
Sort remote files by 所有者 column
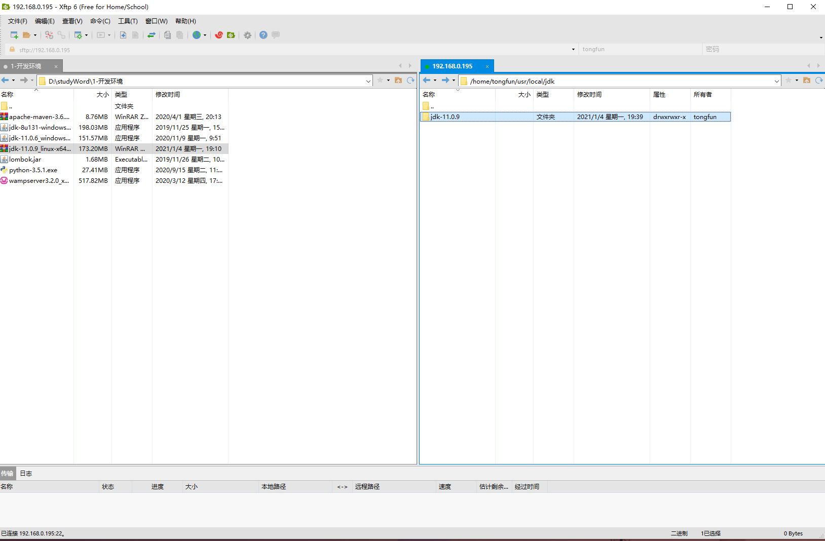click(x=710, y=95)
